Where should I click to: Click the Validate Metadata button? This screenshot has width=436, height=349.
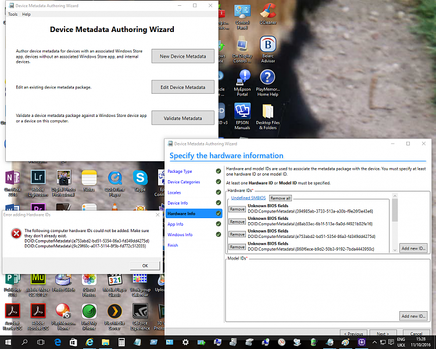click(183, 118)
